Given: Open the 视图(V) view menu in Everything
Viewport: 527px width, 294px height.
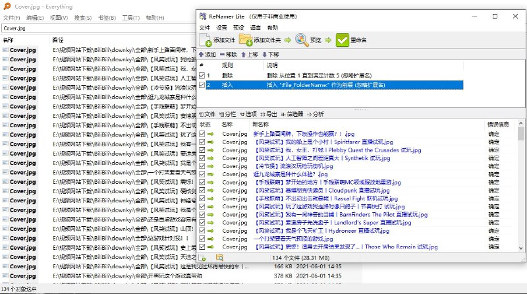Looking at the screenshot, I should click(x=59, y=18).
